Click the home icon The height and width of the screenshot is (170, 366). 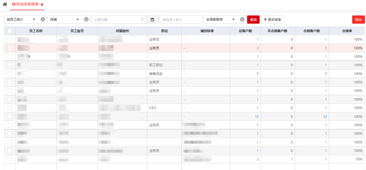pyautogui.click(x=5, y=4)
